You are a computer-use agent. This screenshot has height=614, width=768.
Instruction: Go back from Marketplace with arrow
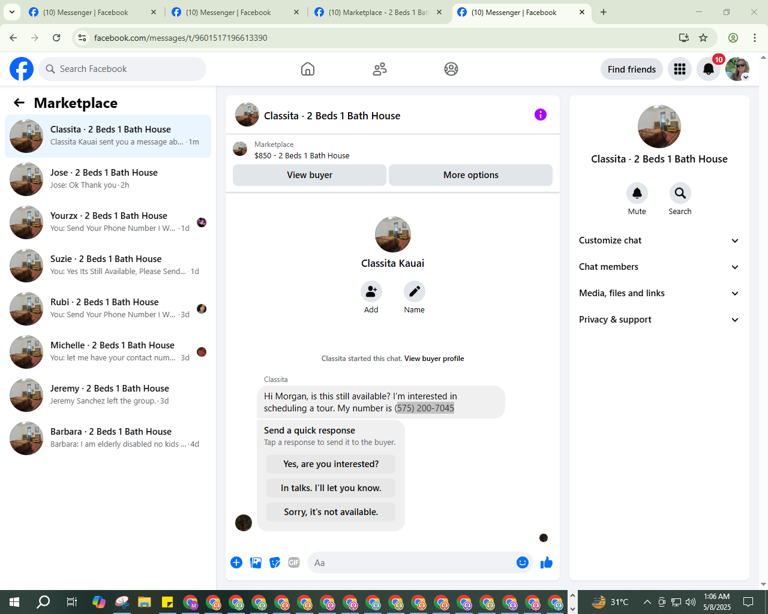[x=19, y=103]
